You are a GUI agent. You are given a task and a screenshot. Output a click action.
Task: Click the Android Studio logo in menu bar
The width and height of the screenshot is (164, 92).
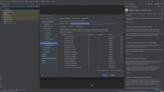[x=1, y=1]
